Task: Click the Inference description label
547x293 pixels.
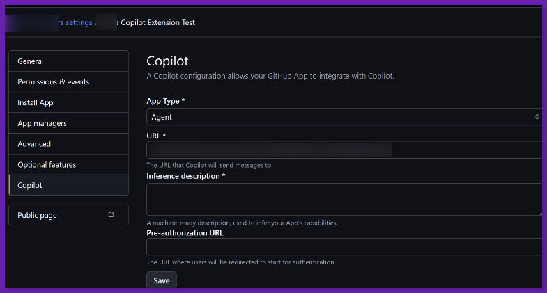Action: 185,176
